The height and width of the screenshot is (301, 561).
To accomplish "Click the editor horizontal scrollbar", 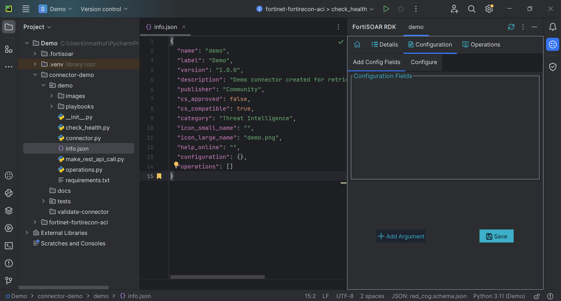I will point(217,277).
